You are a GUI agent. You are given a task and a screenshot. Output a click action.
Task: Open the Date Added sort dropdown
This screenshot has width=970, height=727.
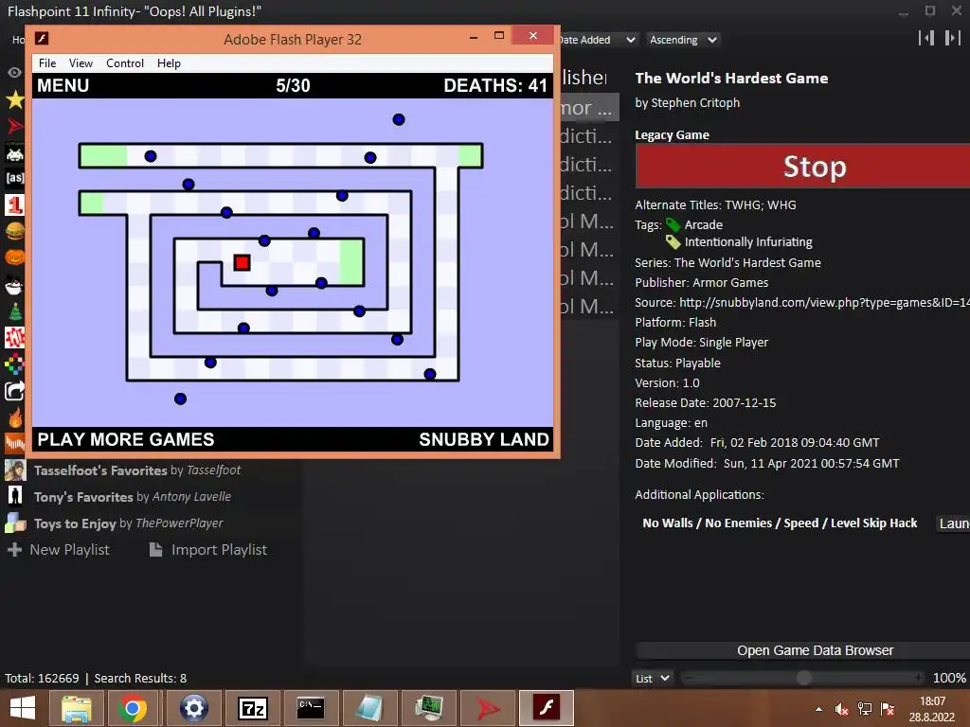coord(597,40)
